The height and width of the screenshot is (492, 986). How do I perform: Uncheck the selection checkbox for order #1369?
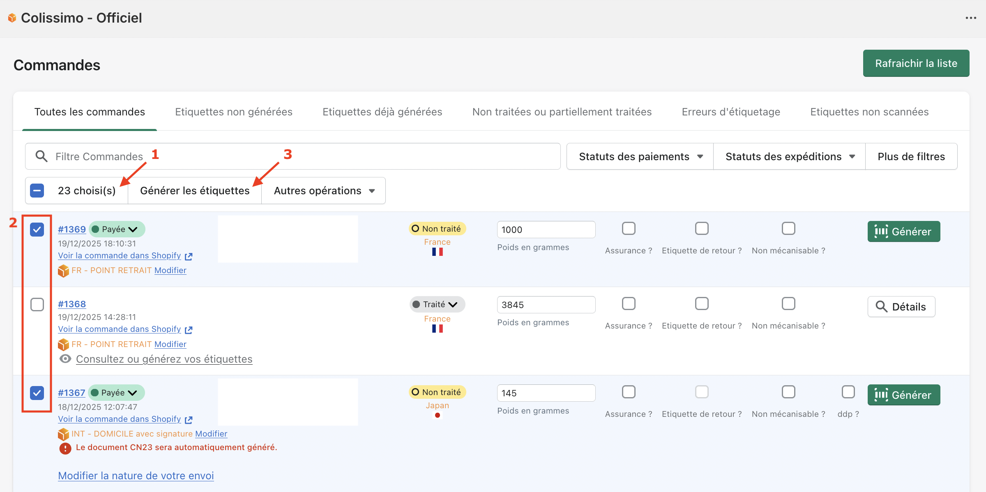37,229
